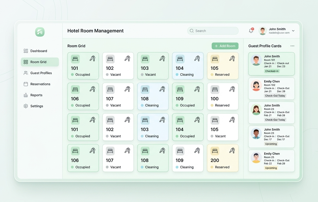This screenshot has height=202, width=318.
Task: Click the key icon on reserved room 105
Action: coord(232,59)
